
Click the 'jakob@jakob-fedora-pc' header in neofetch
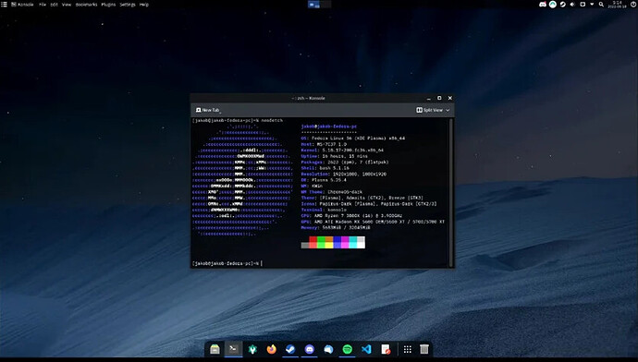329,127
